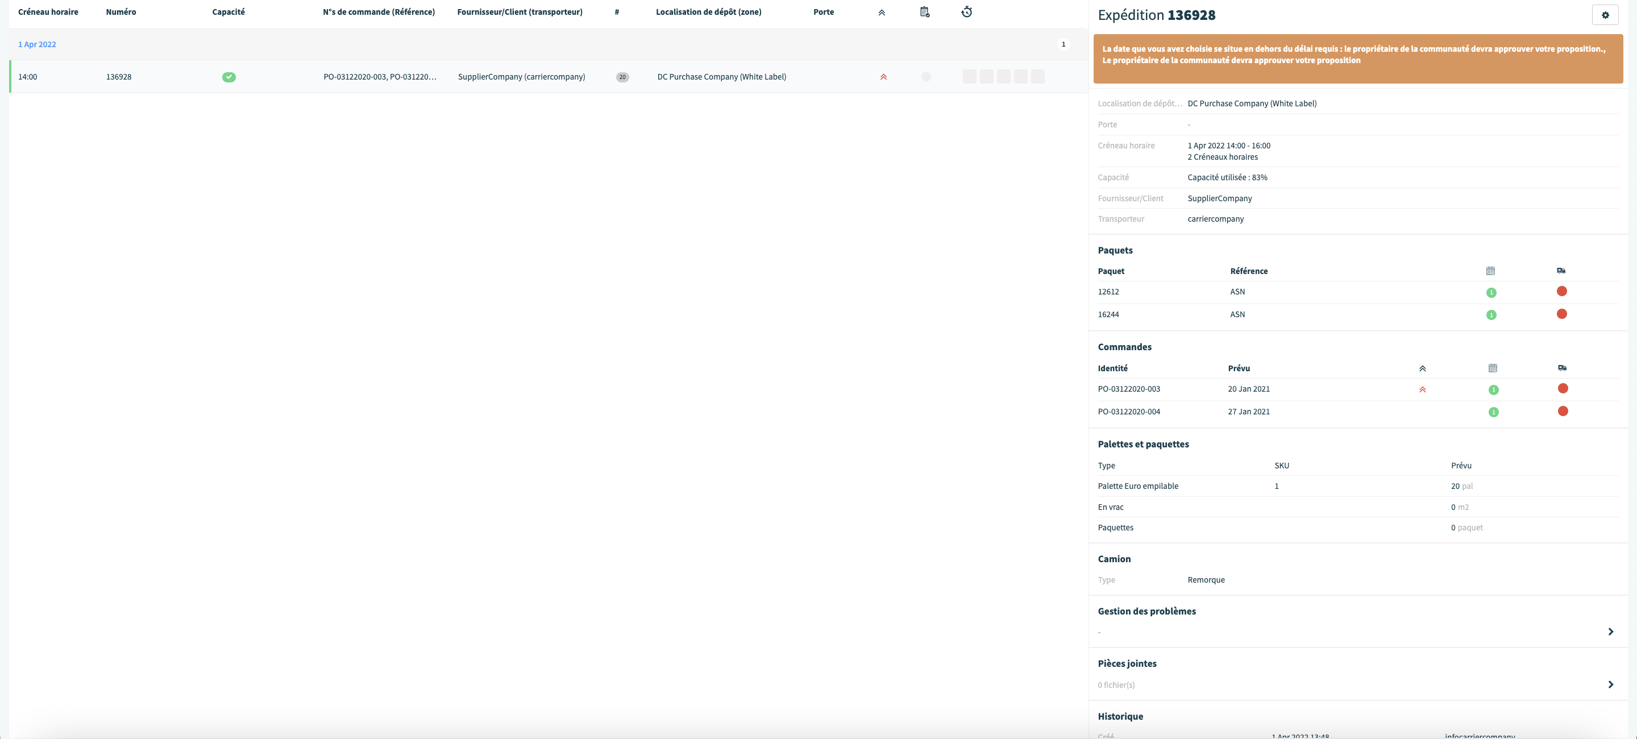Image resolution: width=1637 pixels, height=739 pixels.
Task: Click paquet number 16244
Action: (x=1108, y=314)
